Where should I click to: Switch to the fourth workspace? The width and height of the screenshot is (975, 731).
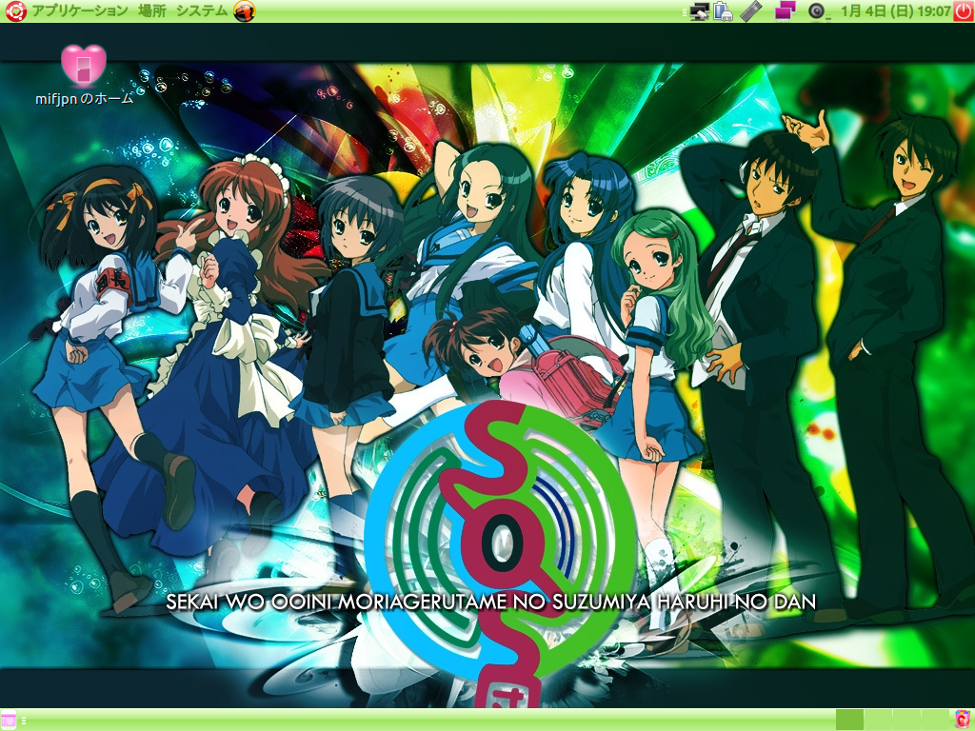point(935,720)
